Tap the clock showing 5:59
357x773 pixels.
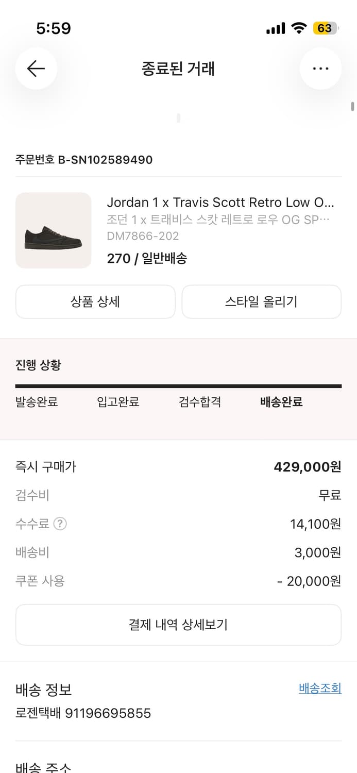click(54, 29)
